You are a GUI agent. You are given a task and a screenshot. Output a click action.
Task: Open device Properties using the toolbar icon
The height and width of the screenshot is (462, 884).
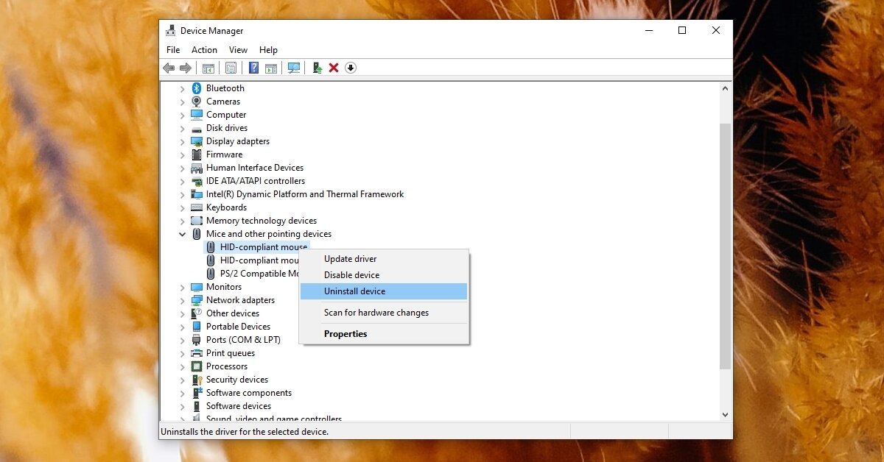coord(231,67)
